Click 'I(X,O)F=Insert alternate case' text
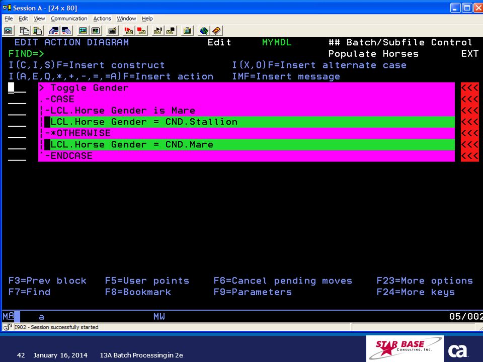The image size is (483, 362). (319, 65)
